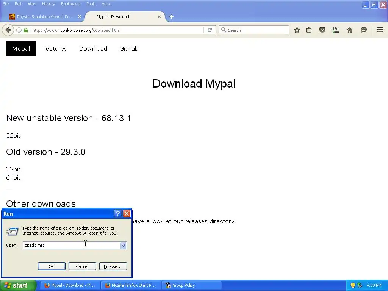Open the Edit menu
The height and width of the screenshot is (291, 388).
click(x=18, y=4)
